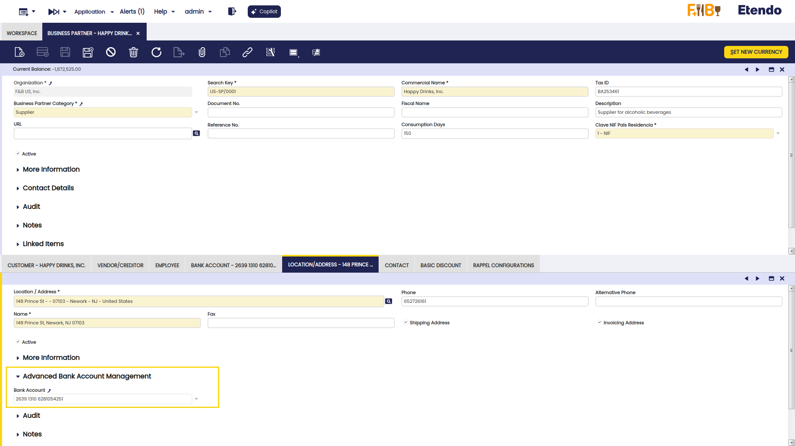Click the Copy link toolbar icon
The image size is (795, 446).
pyautogui.click(x=247, y=52)
